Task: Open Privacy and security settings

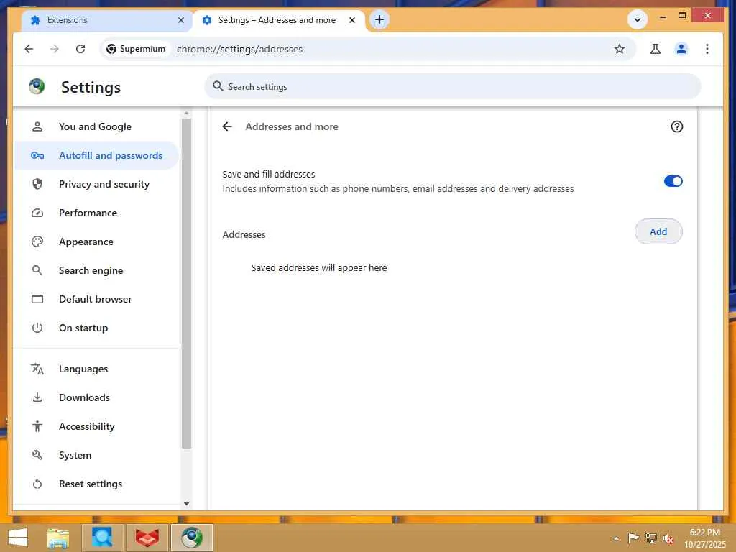Action: tap(96, 184)
